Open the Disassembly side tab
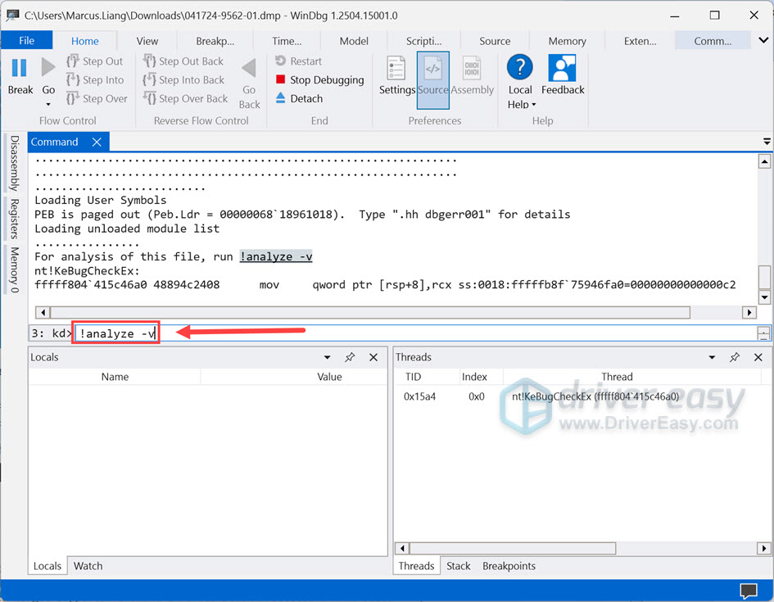 tap(14, 163)
